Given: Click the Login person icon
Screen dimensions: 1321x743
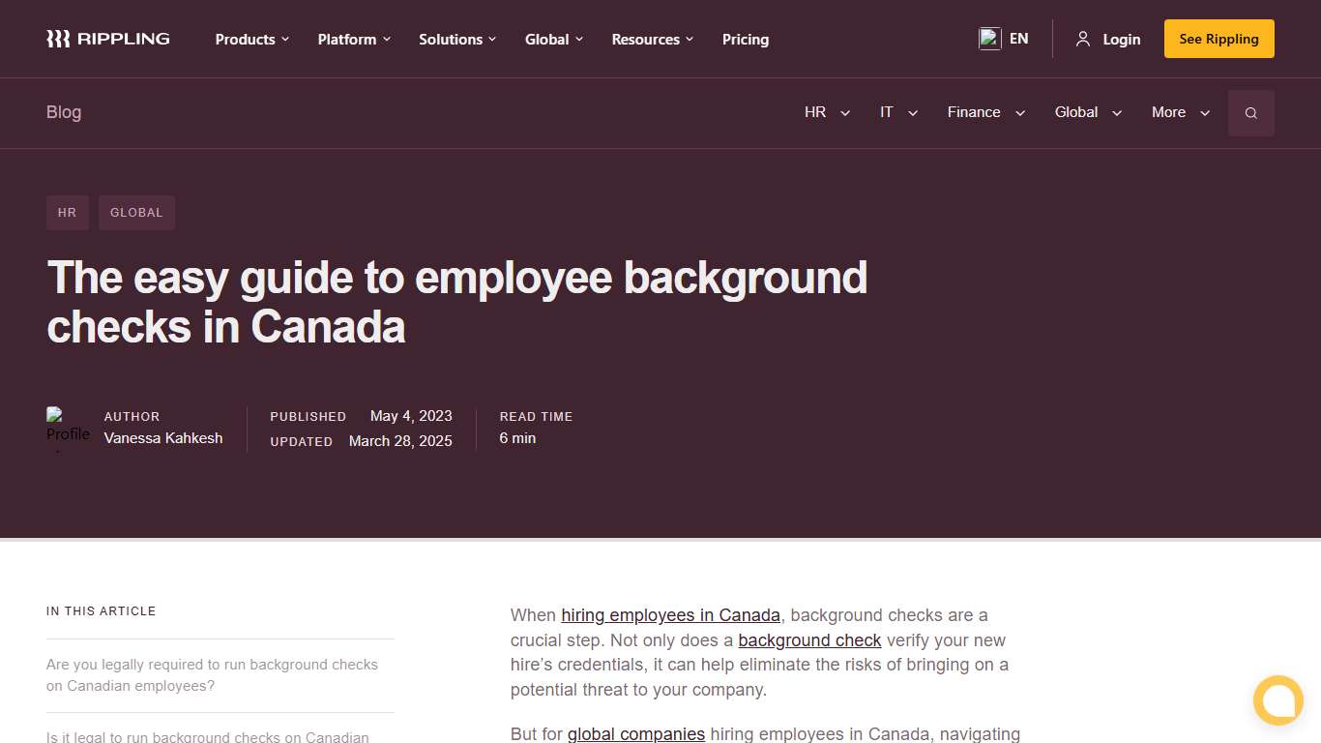Looking at the screenshot, I should point(1082,39).
